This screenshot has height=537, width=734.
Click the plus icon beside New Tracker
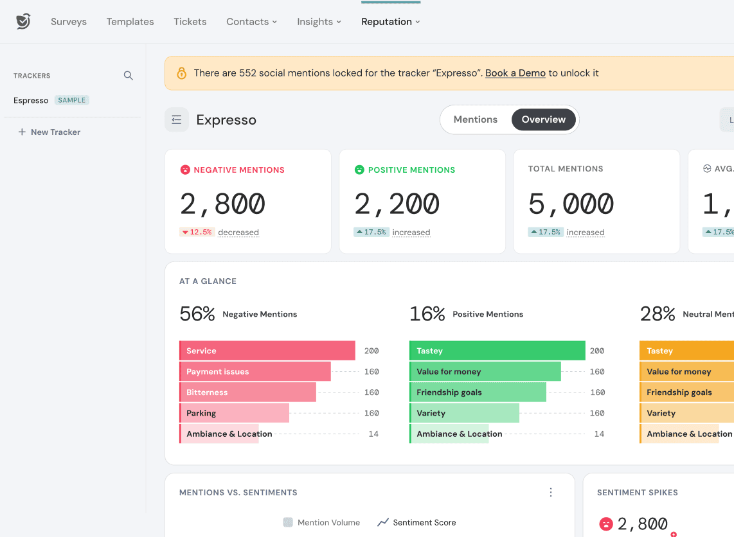point(22,132)
